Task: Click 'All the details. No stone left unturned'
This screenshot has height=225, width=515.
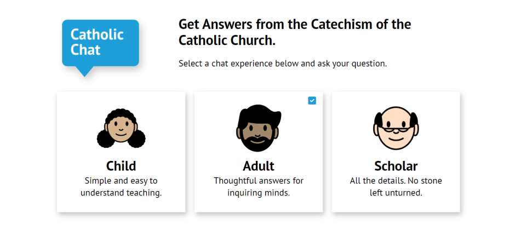Action: [396, 187]
